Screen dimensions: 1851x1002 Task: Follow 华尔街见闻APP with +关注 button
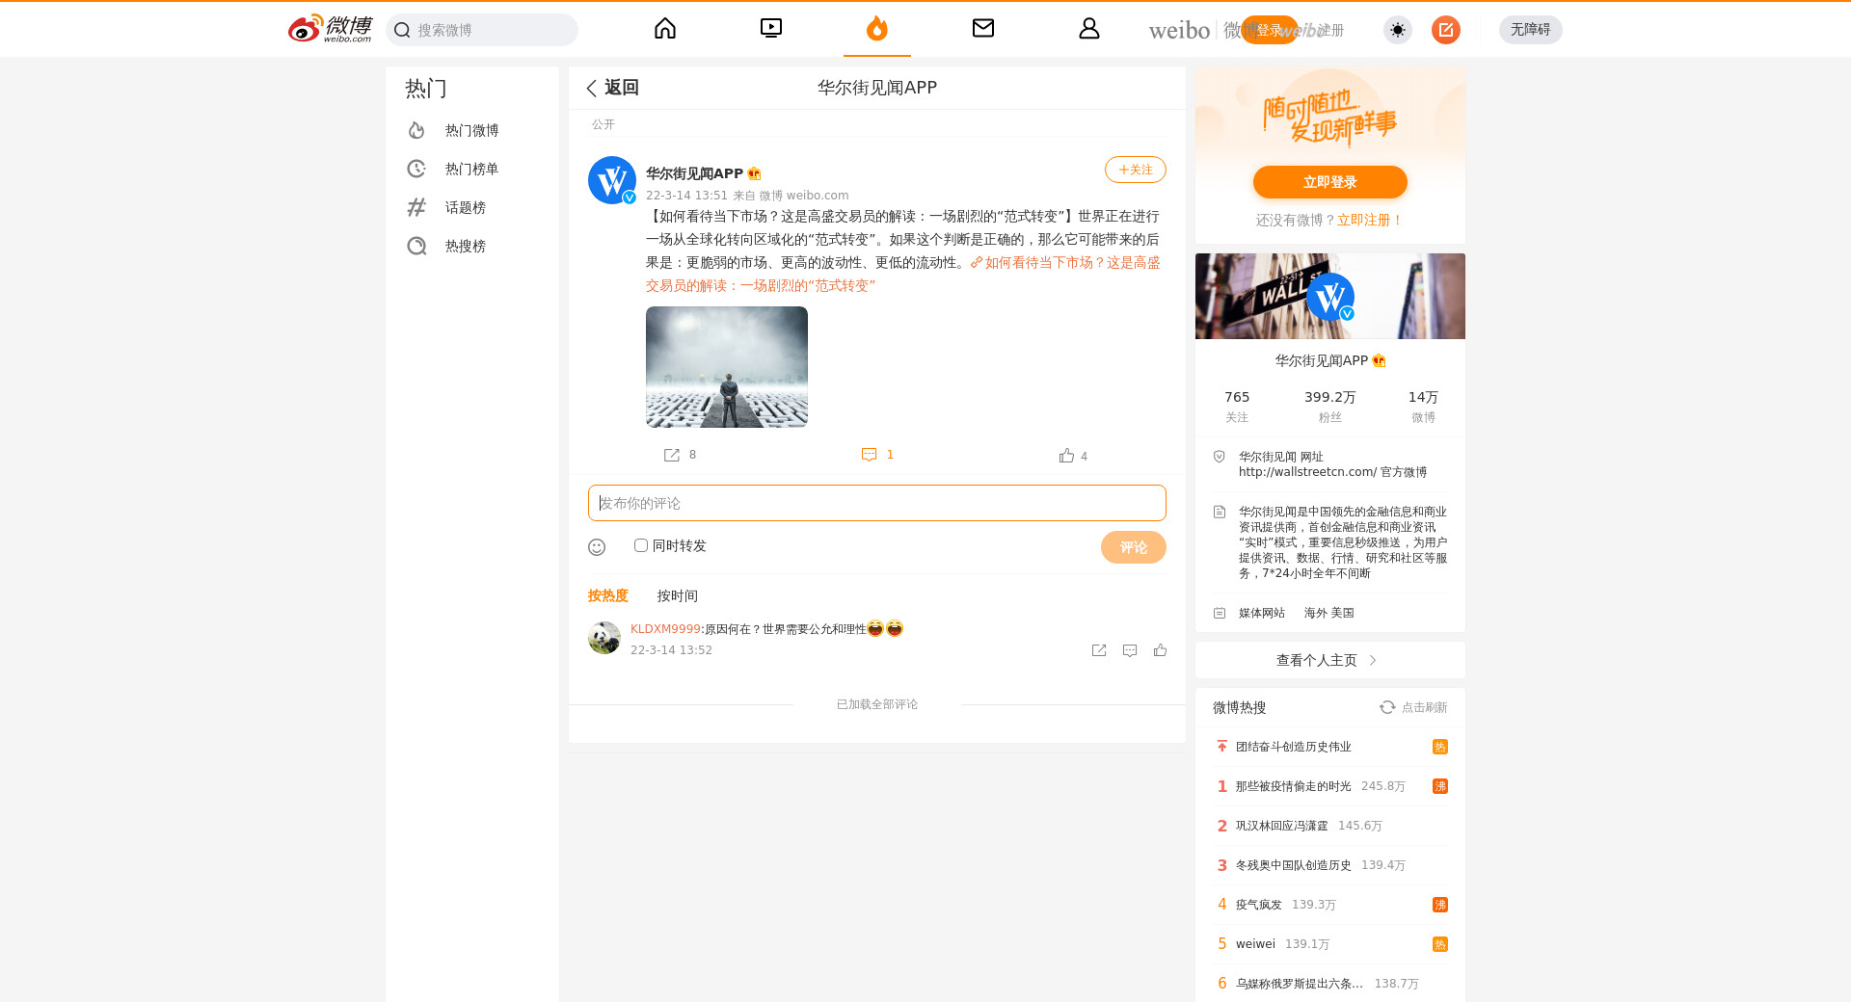(x=1135, y=170)
